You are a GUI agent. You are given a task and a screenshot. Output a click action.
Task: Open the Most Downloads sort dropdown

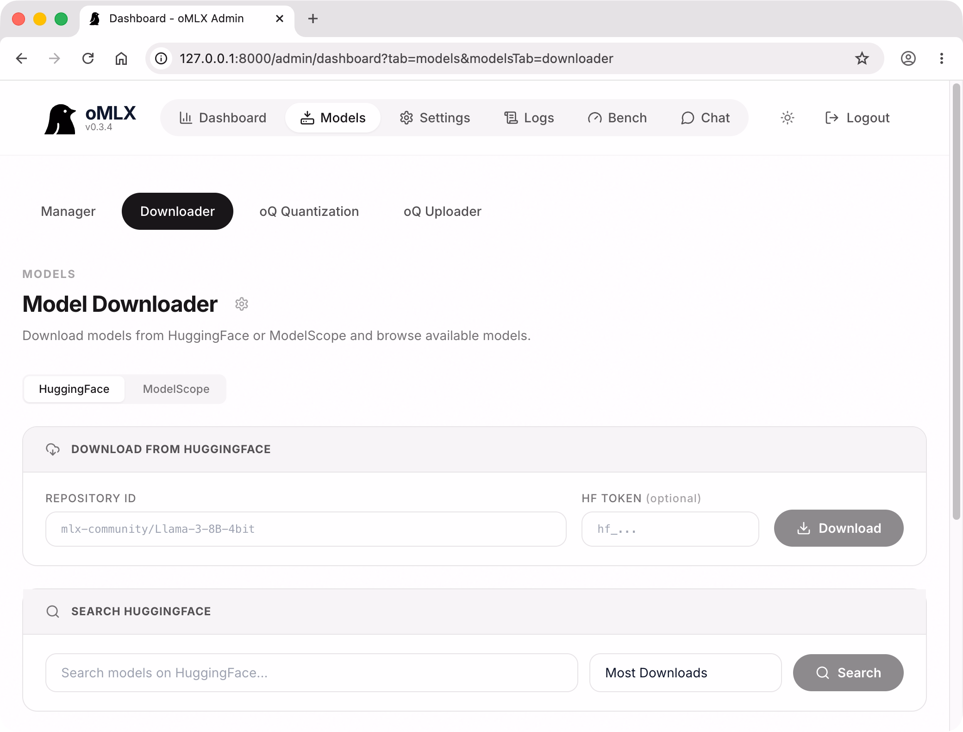point(685,673)
